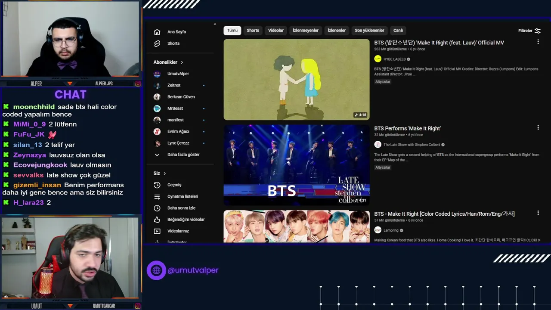
Task: Click Instagram icon next to ALPEER.JPG
Action: (138, 84)
